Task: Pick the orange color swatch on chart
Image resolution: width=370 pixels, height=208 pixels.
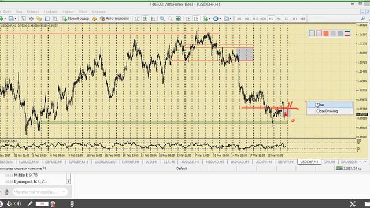Action: (x=326, y=34)
